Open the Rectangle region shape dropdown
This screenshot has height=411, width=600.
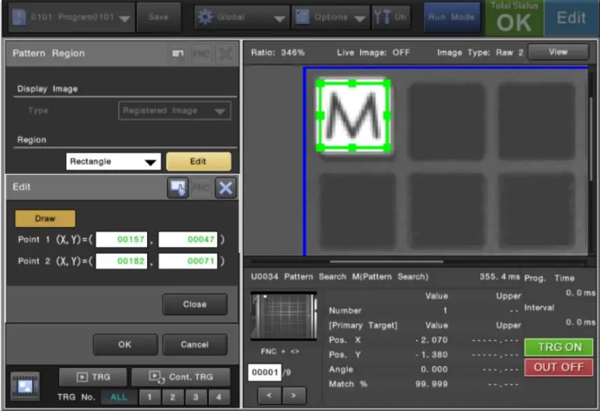pyautogui.click(x=114, y=162)
